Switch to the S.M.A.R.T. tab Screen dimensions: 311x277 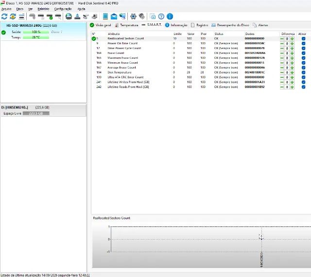(152, 25)
